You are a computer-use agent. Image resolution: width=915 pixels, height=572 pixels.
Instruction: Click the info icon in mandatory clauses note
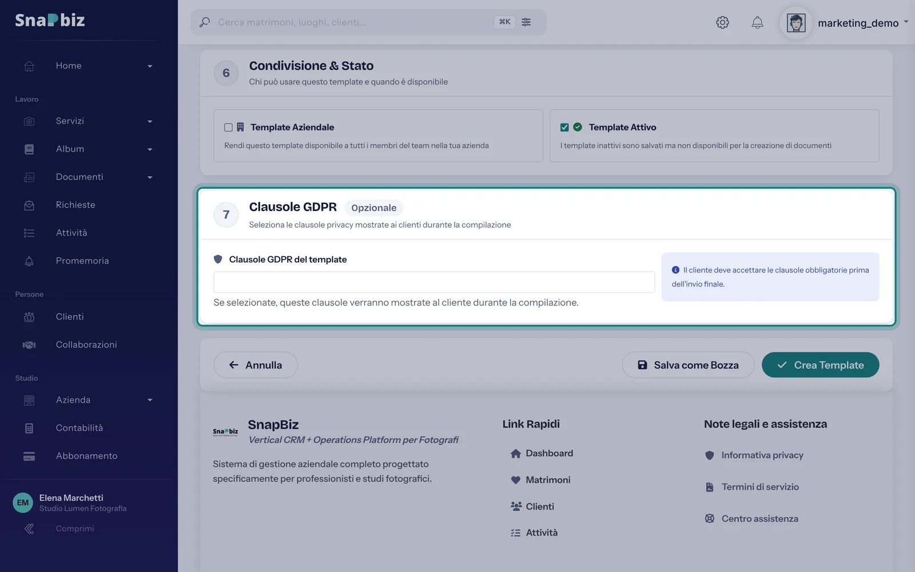(x=675, y=270)
